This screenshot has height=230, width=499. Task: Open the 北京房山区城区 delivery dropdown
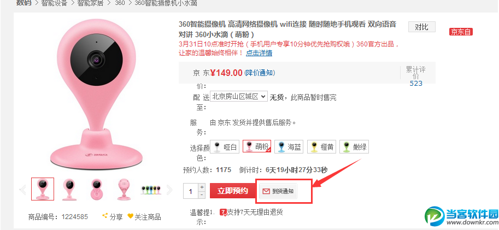[239, 96]
